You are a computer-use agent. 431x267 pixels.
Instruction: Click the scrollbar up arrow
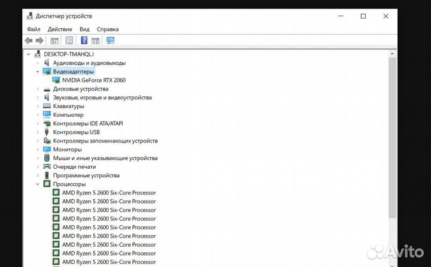coord(392,54)
